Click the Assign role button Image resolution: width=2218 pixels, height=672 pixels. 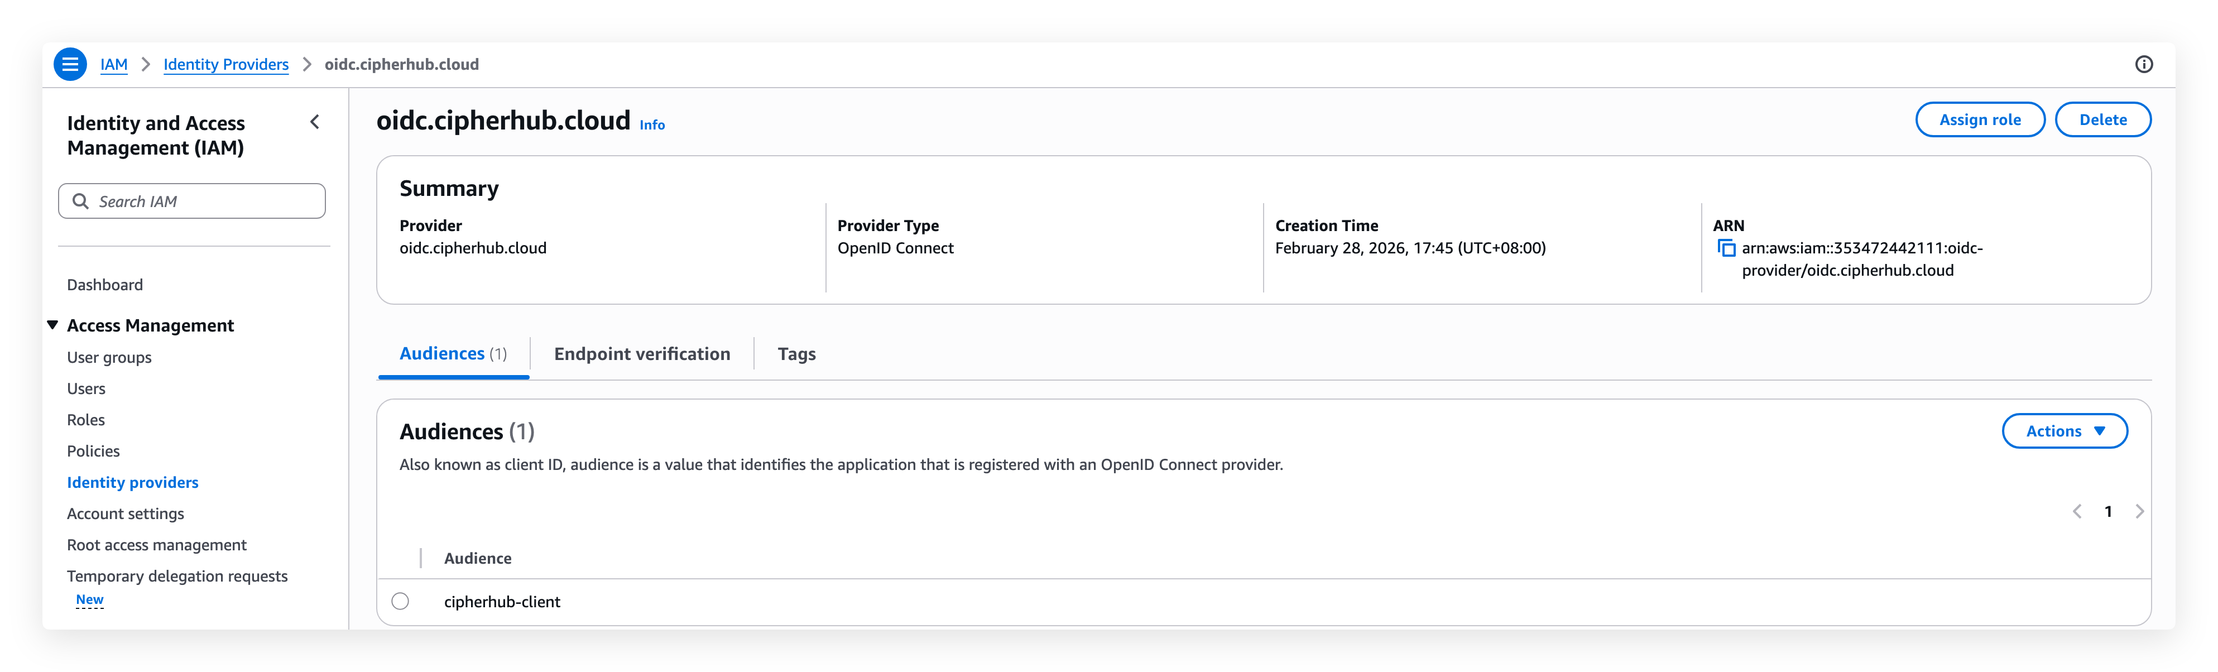click(x=1980, y=120)
